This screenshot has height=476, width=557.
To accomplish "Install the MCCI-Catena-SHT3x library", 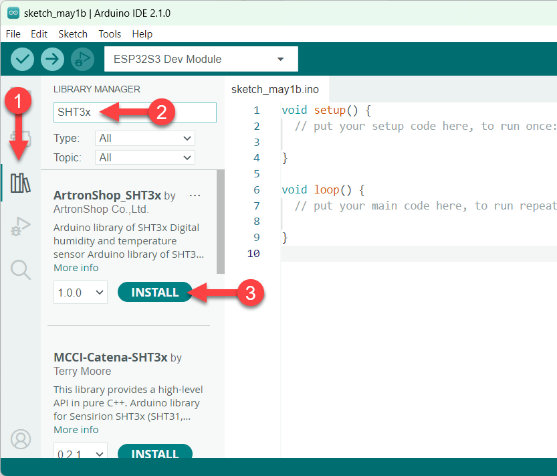I will click(155, 451).
